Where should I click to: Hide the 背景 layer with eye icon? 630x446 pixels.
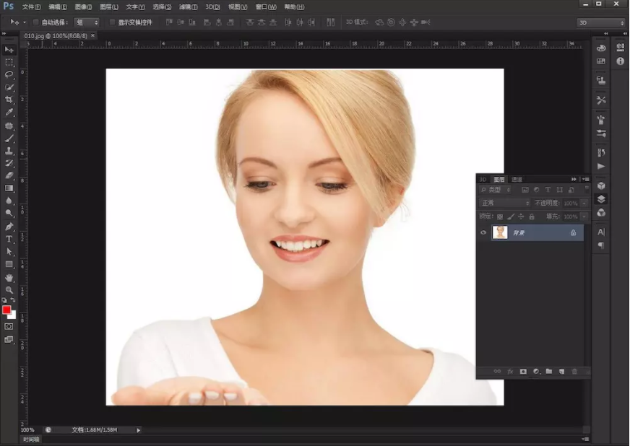click(x=483, y=232)
